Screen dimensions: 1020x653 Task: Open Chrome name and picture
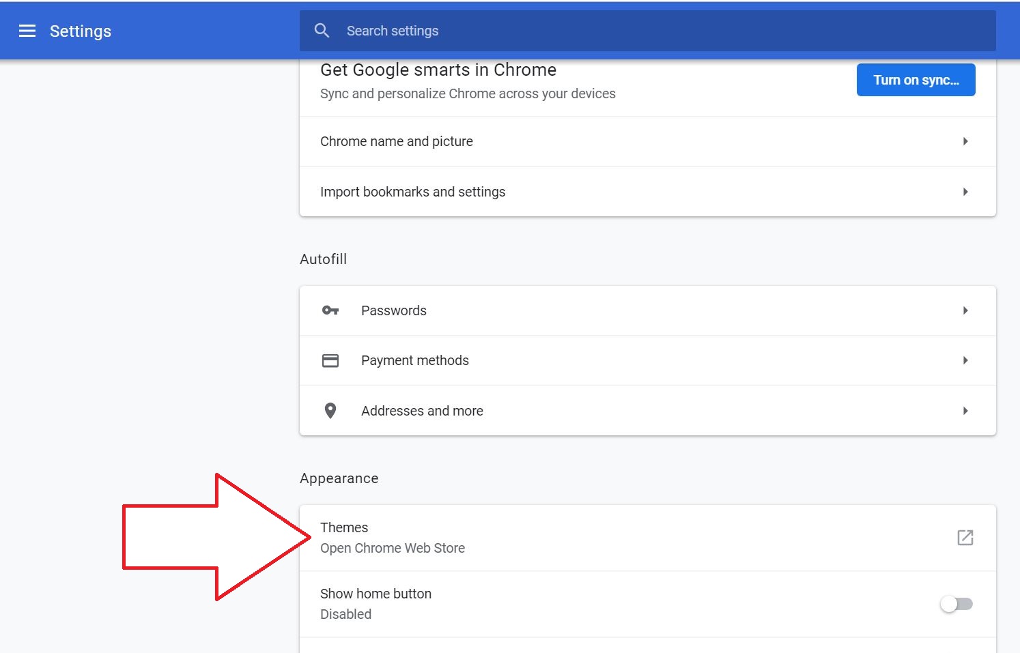647,141
